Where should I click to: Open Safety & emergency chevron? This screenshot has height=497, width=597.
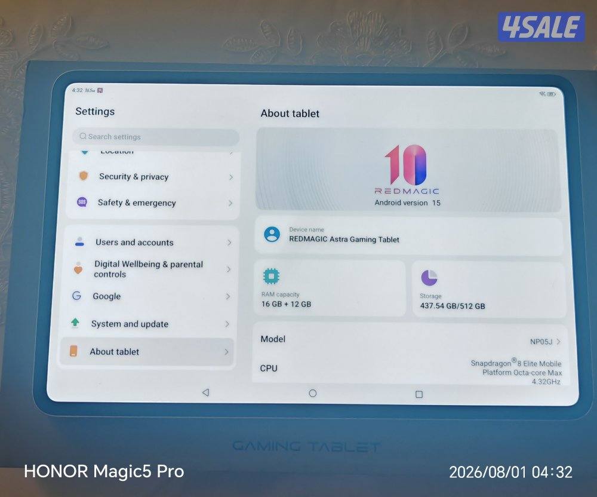point(230,203)
